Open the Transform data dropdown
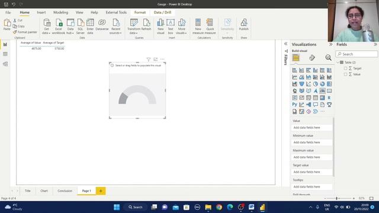This screenshot has height=213, width=379. tap(134, 27)
